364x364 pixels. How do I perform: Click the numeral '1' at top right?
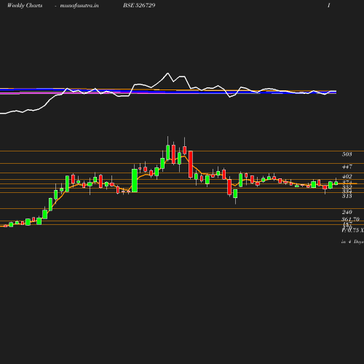click(x=329, y=5)
